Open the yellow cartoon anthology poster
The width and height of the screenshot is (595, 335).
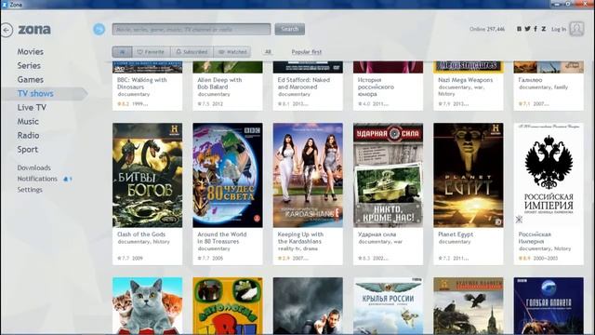(x=228, y=306)
